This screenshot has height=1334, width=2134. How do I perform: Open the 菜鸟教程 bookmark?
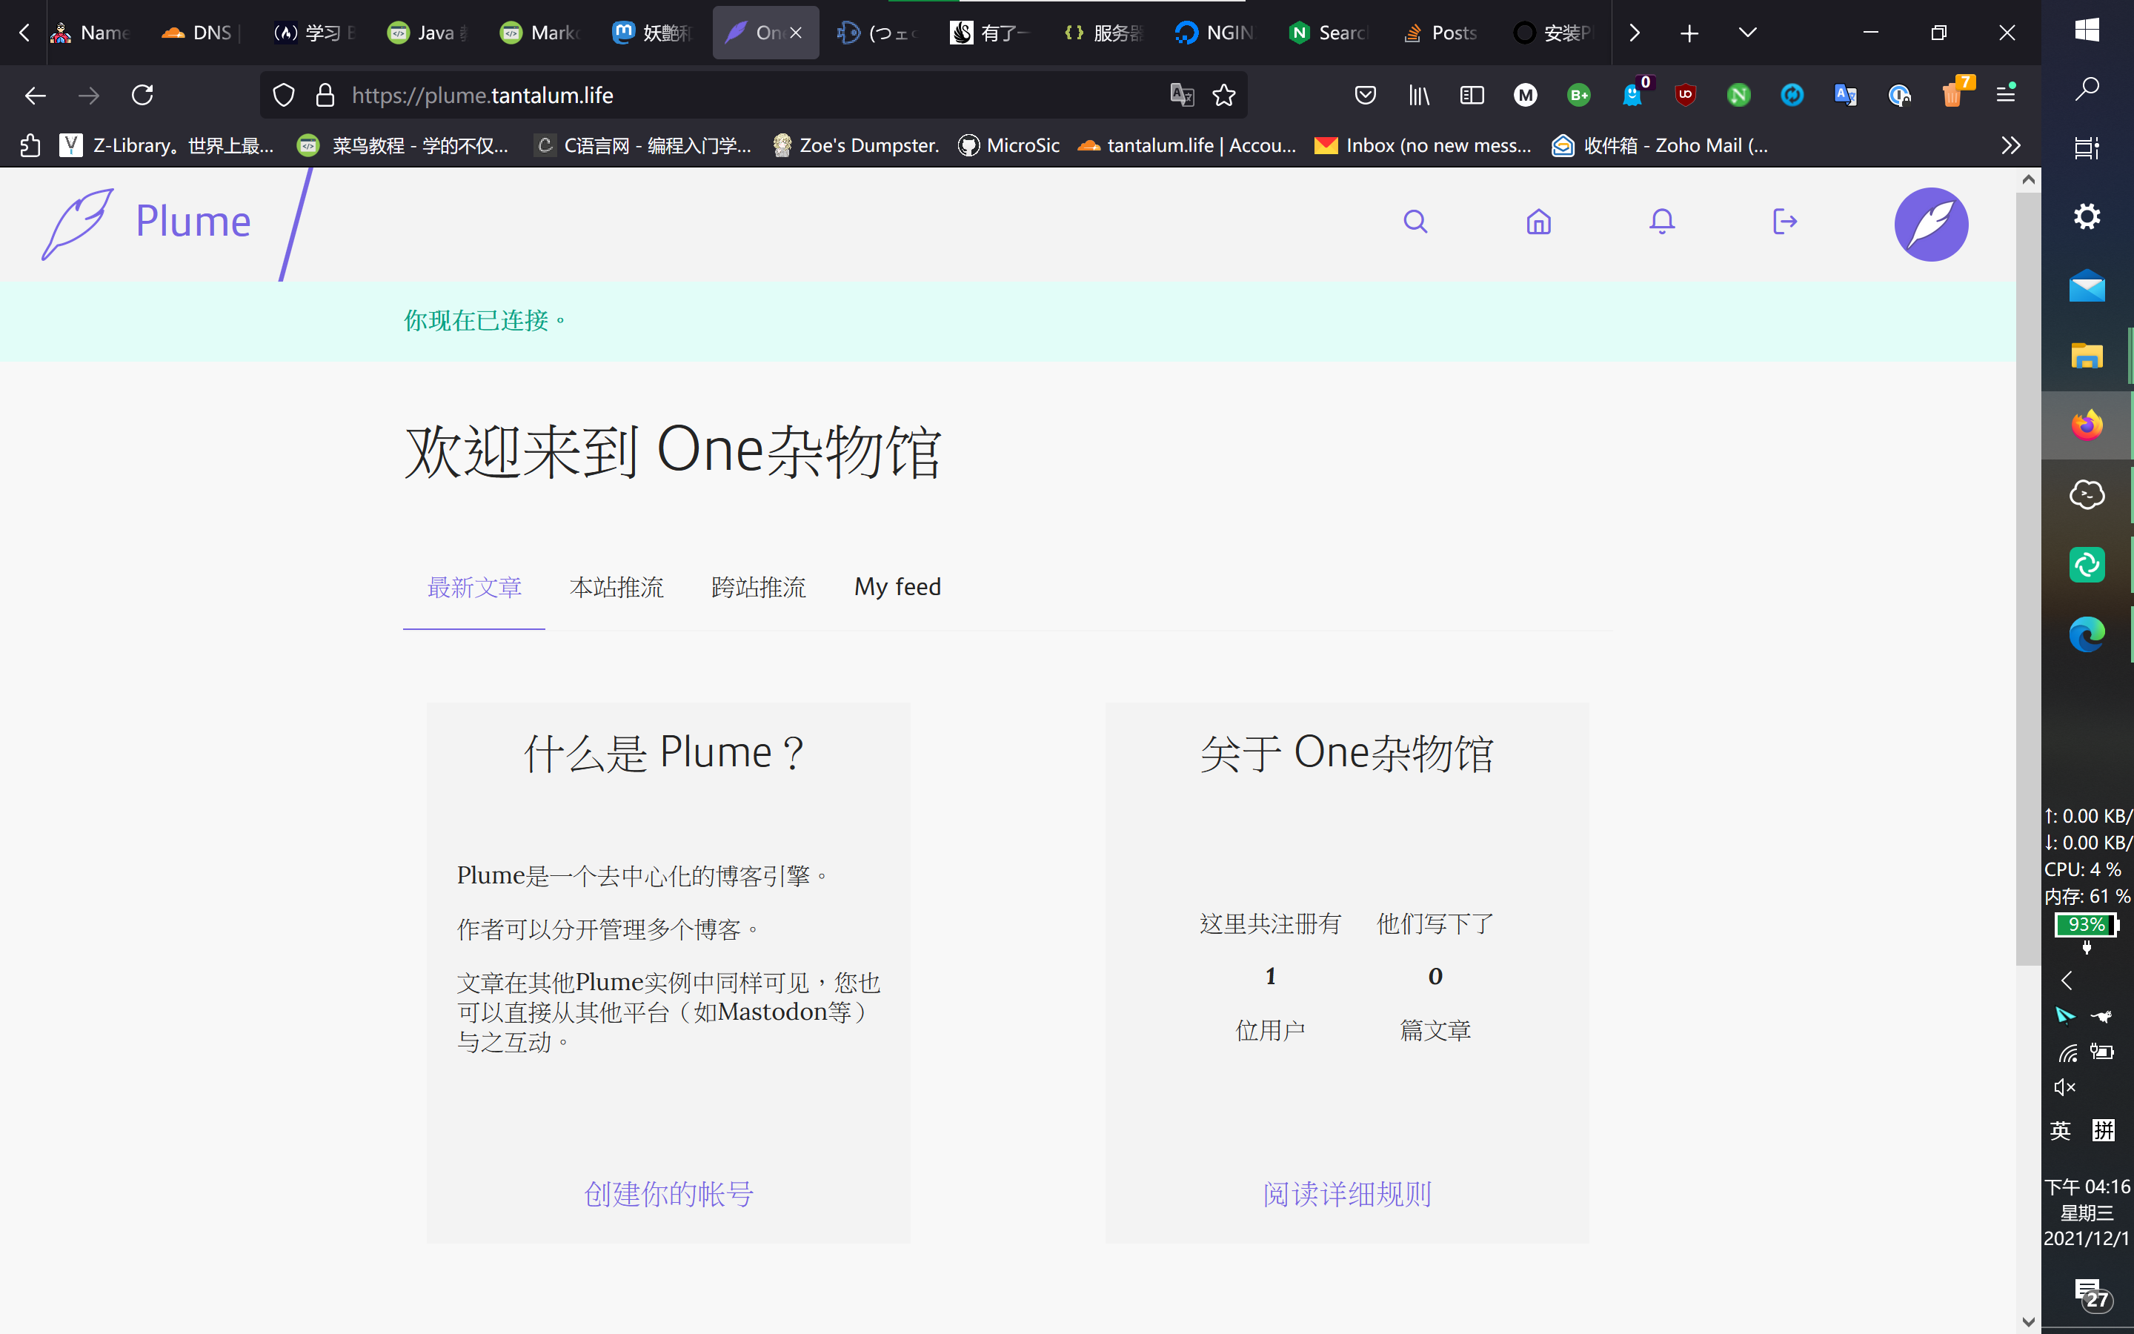point(403,145)
